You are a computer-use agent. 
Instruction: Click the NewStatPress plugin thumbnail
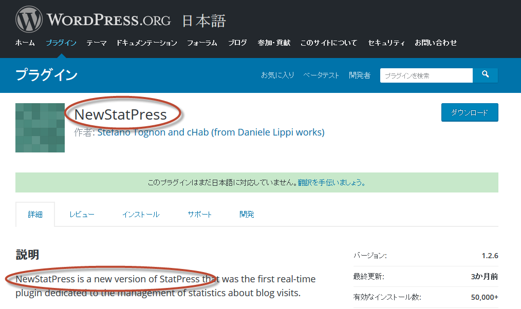click(x=40, y=128)
